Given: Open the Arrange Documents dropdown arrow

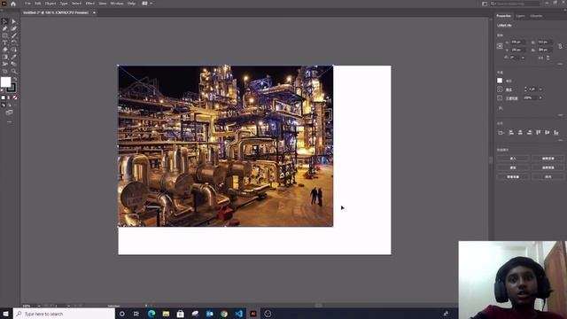Looking at the screenshot, I should 151,4.
